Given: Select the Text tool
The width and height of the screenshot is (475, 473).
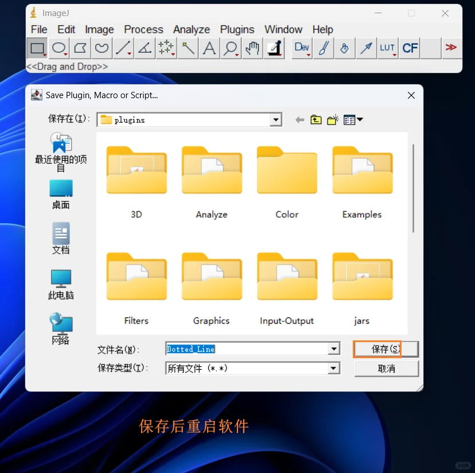Looking at the screenshot, I should pos(209,48).
